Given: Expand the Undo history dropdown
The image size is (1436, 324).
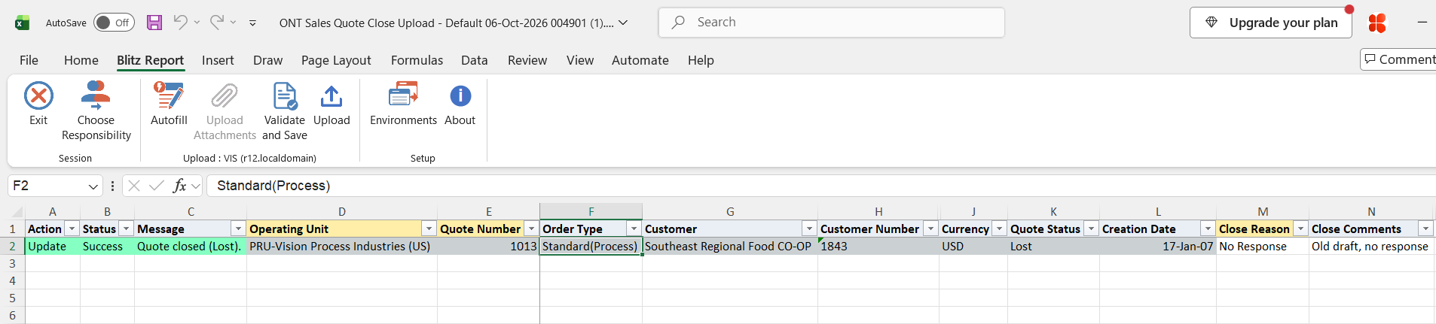Looking at the screenshot, I should [197, 23].
